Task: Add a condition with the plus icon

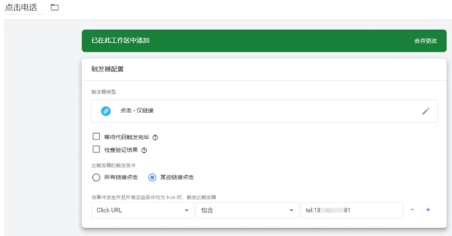Action: coord(428,210)
